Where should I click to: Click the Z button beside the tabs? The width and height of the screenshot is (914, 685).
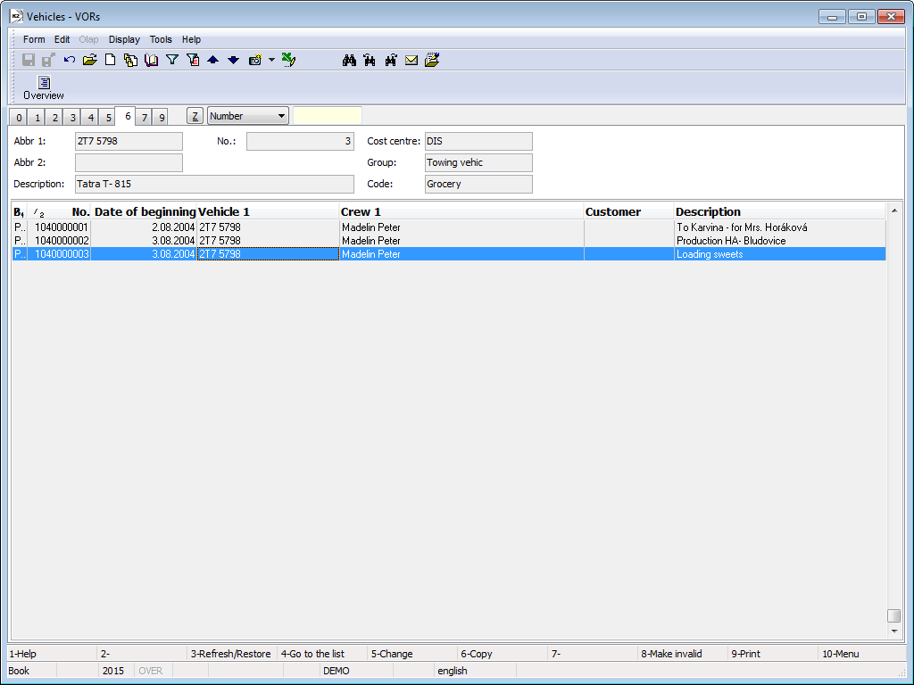pyautogui.click(x=195, y=116)
